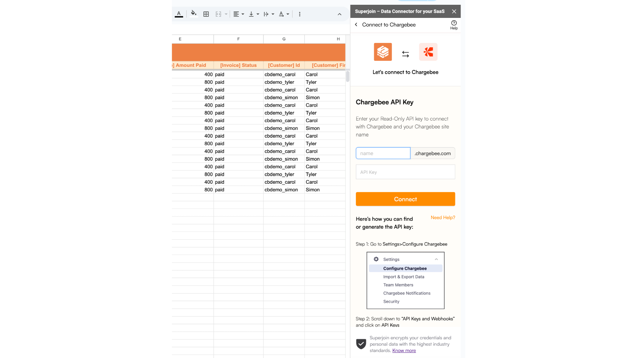
Task: Click the Chargebee logo icon
Action: tap(428, 52)
